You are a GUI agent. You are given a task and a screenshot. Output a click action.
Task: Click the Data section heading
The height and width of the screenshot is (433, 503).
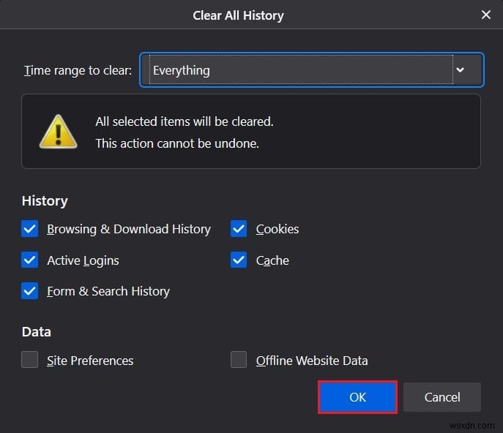[x=37, y=332]
